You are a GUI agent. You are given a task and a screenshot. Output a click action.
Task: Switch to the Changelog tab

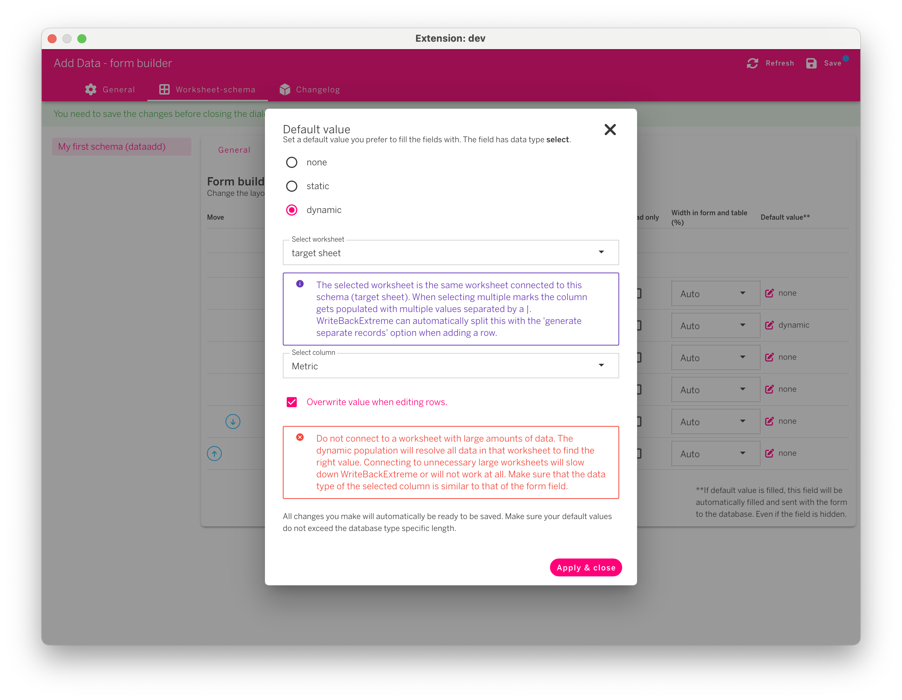click(x=310, y=90)
